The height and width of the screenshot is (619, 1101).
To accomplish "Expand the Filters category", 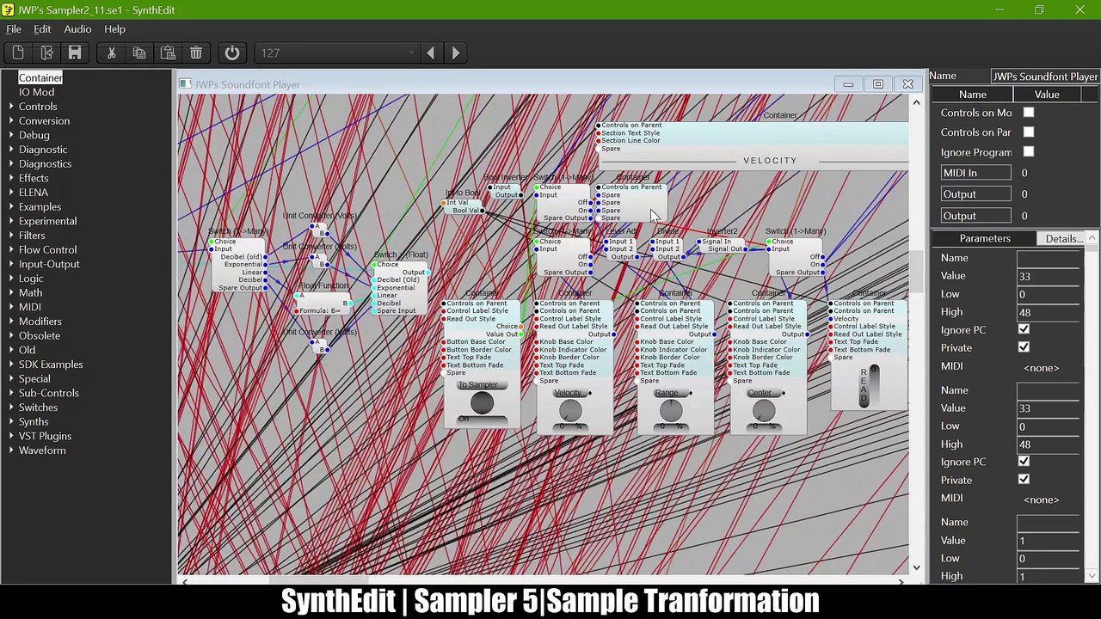I will tap(11, 236).
